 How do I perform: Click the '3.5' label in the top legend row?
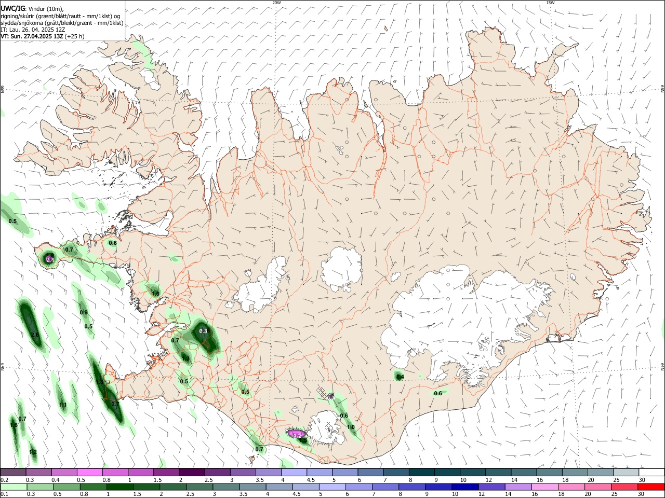click(x=260, y=480)
